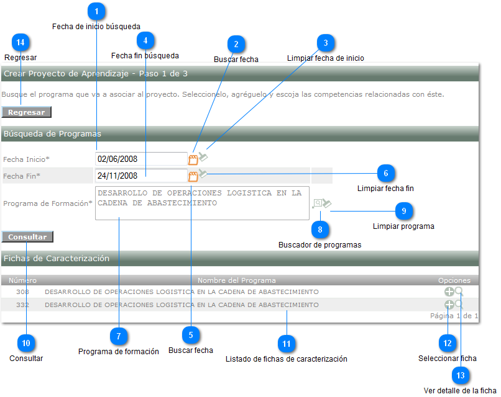Screen dimensions: 501x397
Task: Click into the Programa de Formación text area
Action: [202, 203]
